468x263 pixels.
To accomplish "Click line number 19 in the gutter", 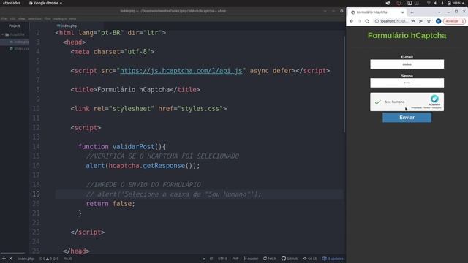I will pyautogui.click(x=36, y=194).
